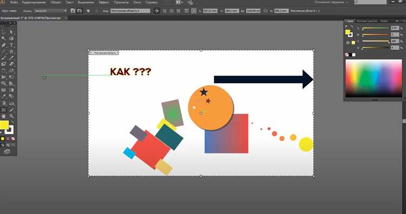Select the Gradient tool
The width and height of the screenshot is (406, 214).
[x=11, y=90]
